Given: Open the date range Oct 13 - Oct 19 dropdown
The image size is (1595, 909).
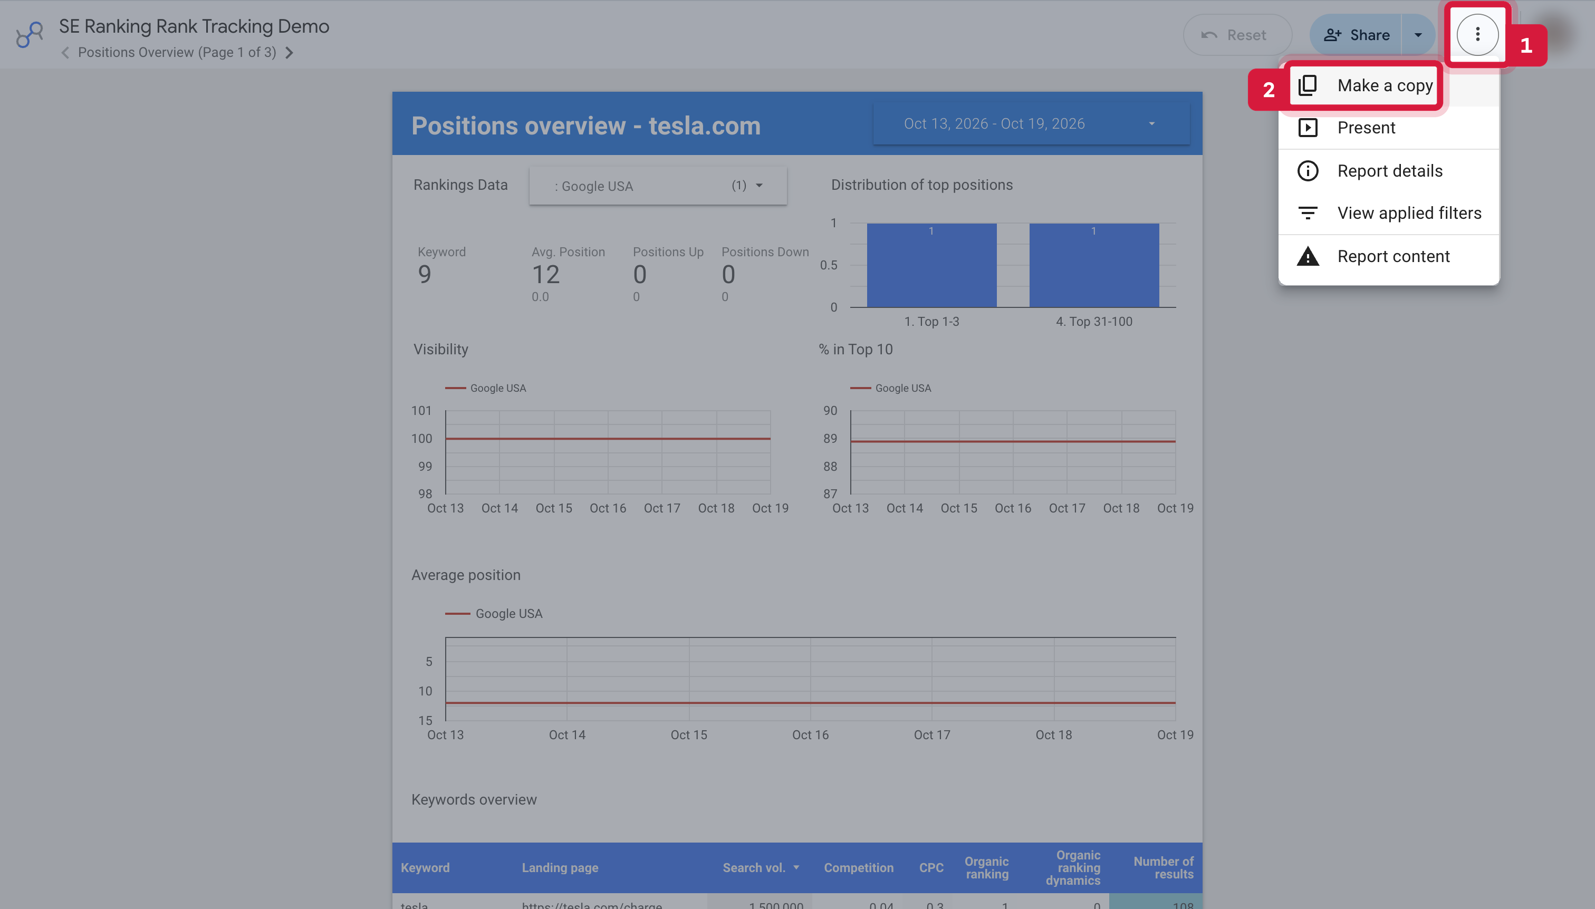Looking at the screenshot, I should (x=1031, y=123).
